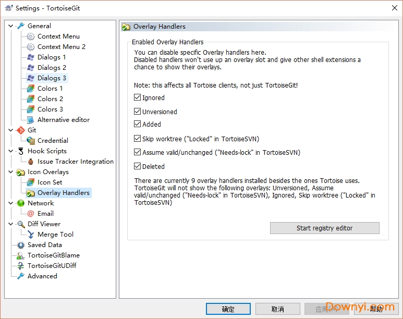Disable the Deleted overlay checkbox
Image resolution: width=403 pixels, height=319 pixels.
(x=137, y=166)
